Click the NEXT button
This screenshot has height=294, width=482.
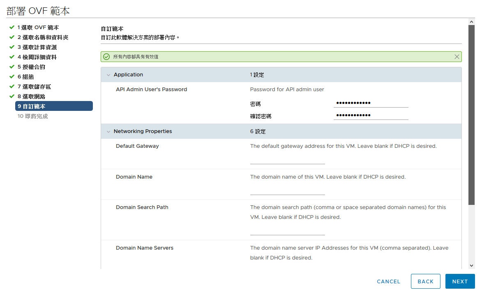pyautogui.click(x=460, y=281)
